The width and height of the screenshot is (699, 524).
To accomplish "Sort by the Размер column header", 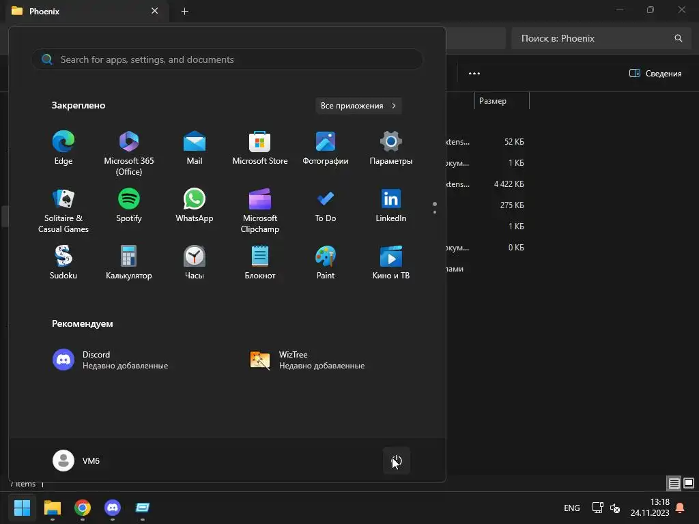I will click(502, 101).
